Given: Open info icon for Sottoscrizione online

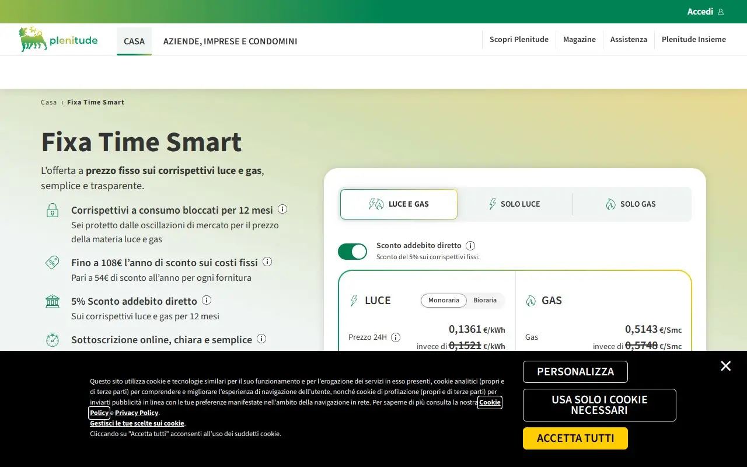Looking at the screenshot, I should tap(261, 339).
